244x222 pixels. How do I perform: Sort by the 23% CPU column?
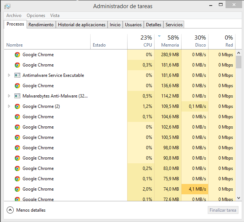141,42
